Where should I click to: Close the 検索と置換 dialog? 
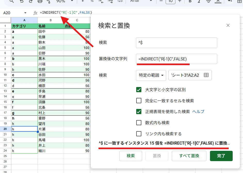tap(228, 25)
